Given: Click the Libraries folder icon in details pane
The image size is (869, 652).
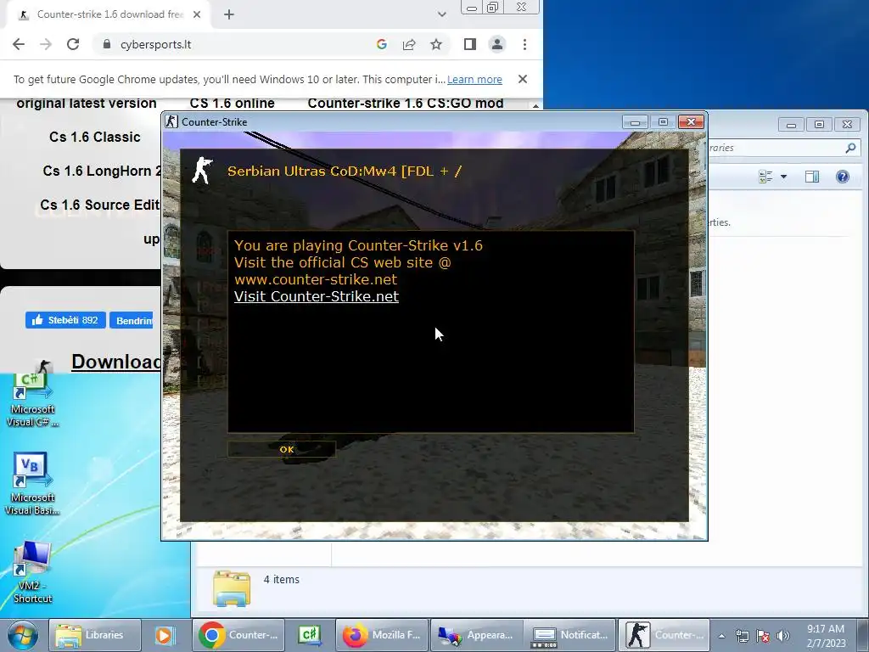Looking at the screenshot, I should (x=232, y=588).
